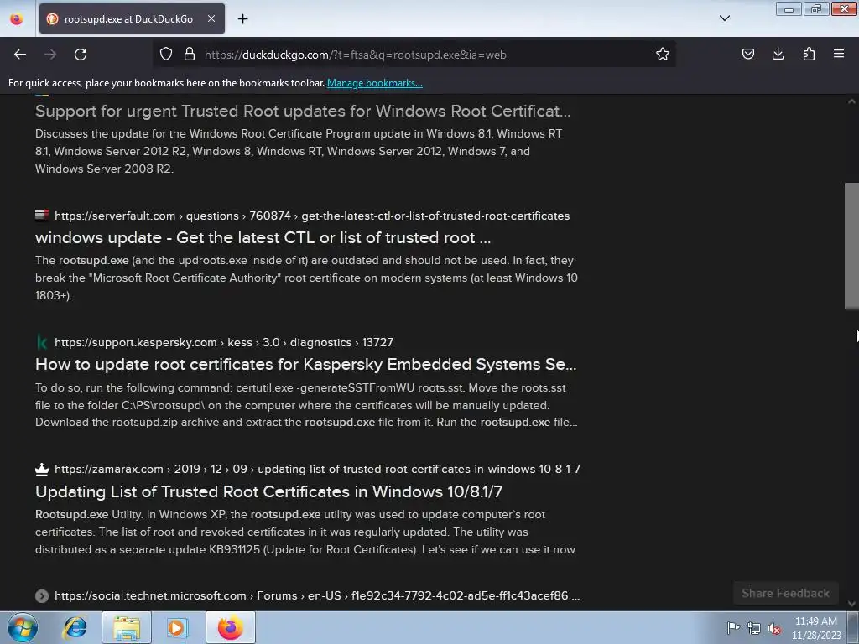This screenshot has height=644, width=859.
Task: Click the Firefox View icon
Action: pos(17,19)
